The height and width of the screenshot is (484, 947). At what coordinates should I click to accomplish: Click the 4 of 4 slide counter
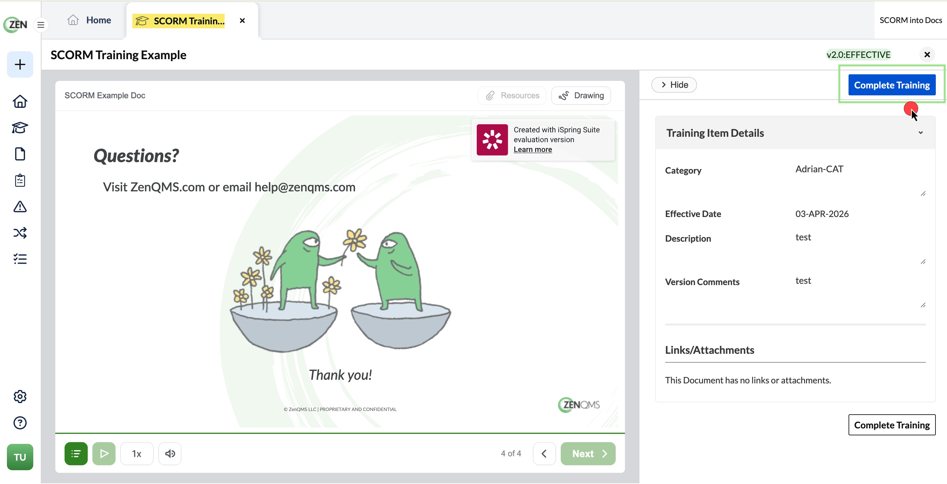tap(511, 453)
